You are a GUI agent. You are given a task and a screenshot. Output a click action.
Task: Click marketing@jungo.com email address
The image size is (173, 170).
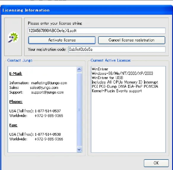click(49, 83)
